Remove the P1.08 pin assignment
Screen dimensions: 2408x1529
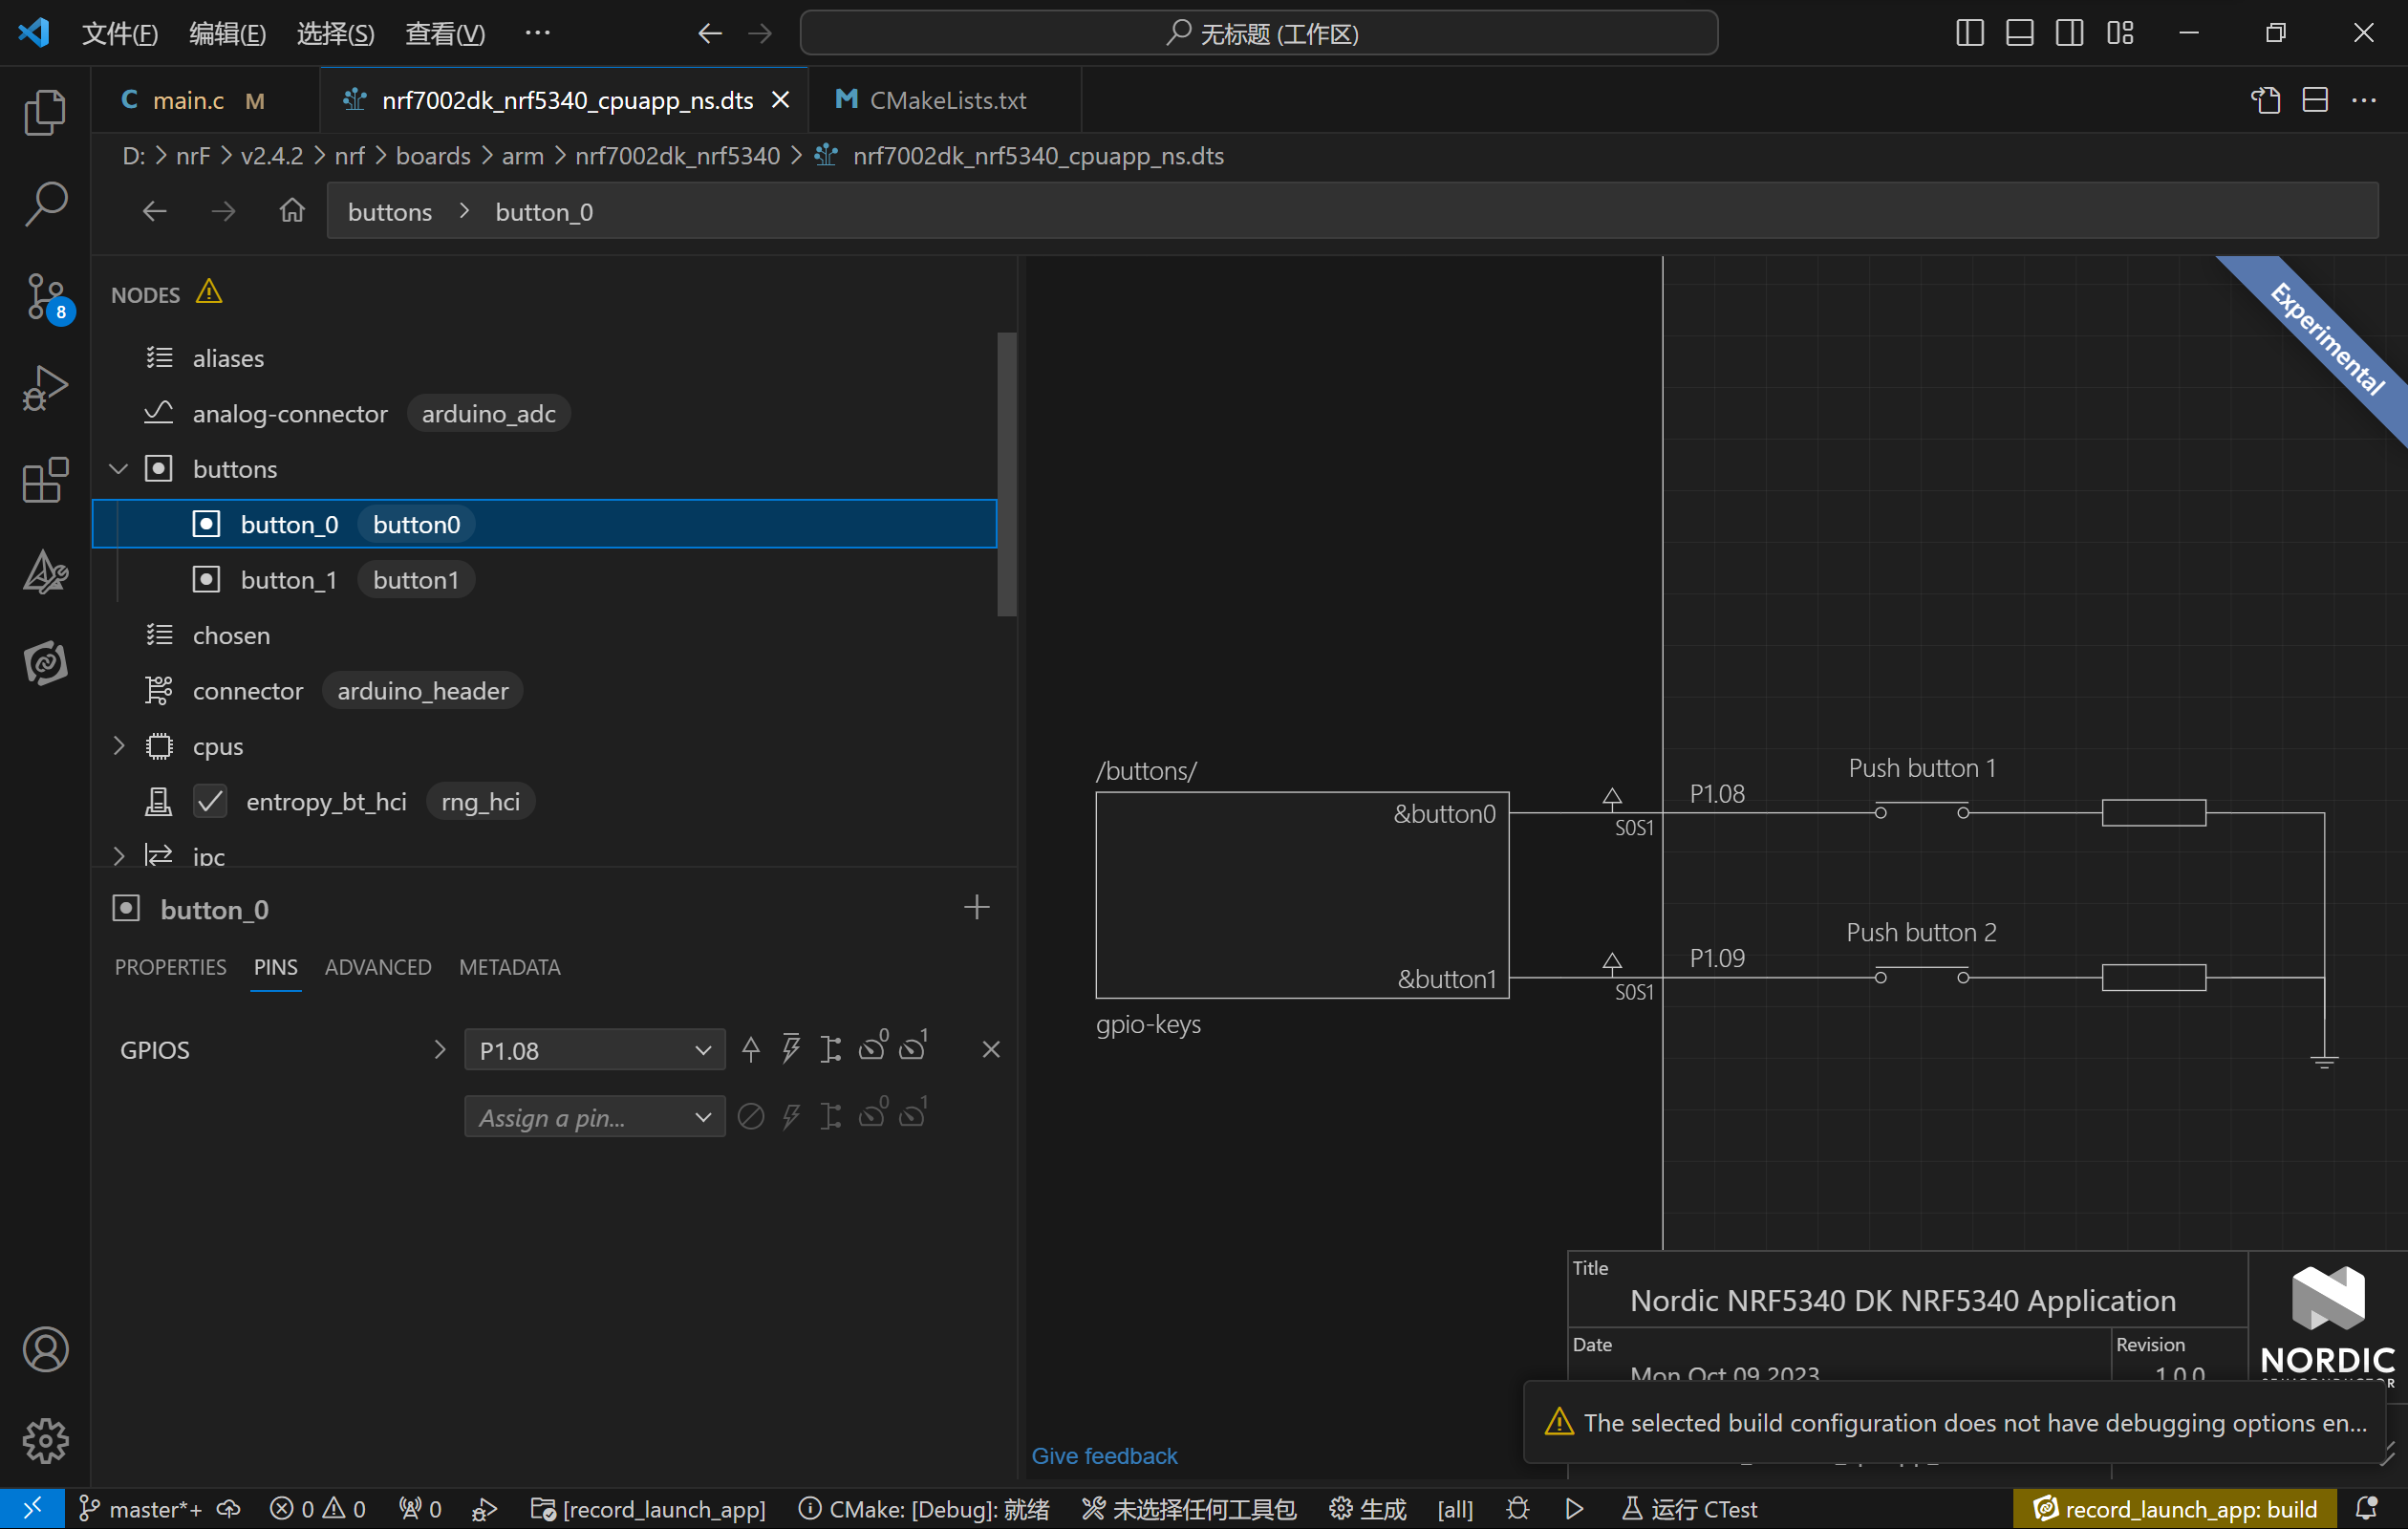click(991, 1050)
